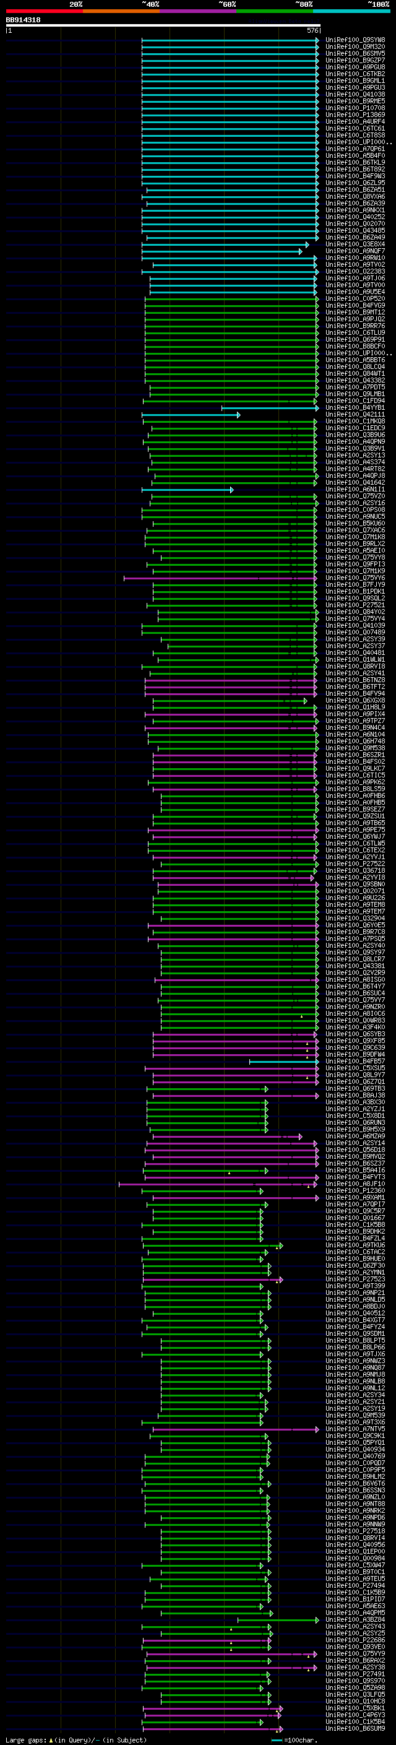Select the UniRef100_A8BDJ0 label

point(355,1307)
